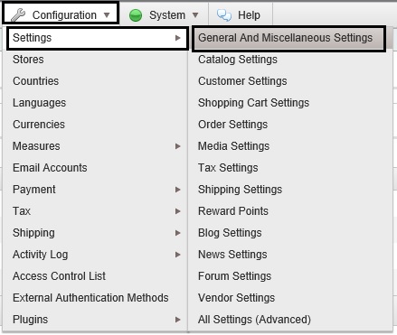The width and height of the screenshot is (397, 335).
Task: Open the System menu label
Action: click(x=167, y=15)
